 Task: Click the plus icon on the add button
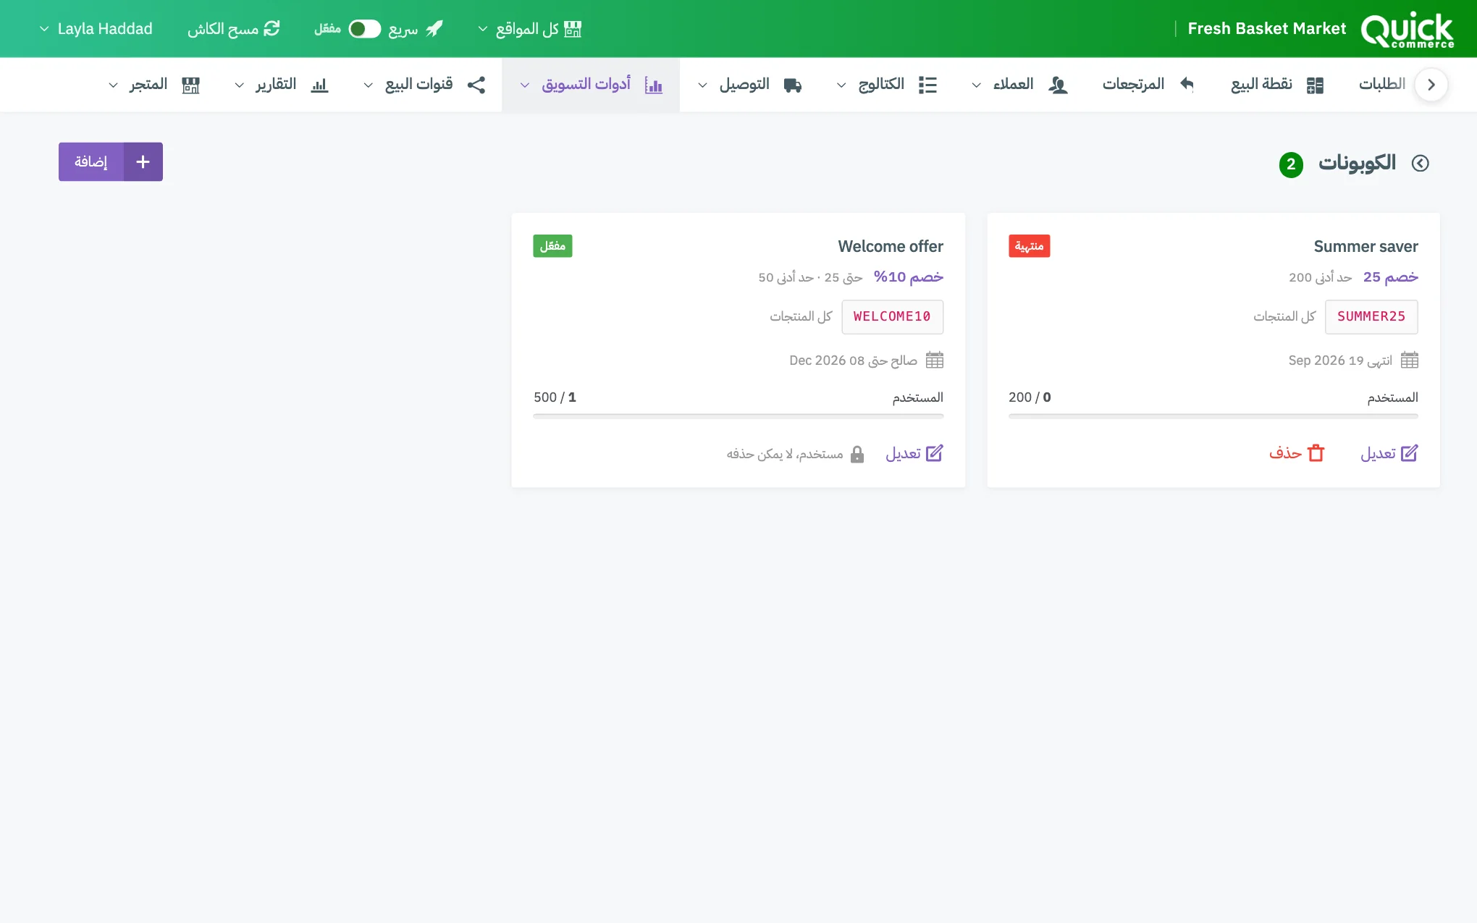point(143,161)
